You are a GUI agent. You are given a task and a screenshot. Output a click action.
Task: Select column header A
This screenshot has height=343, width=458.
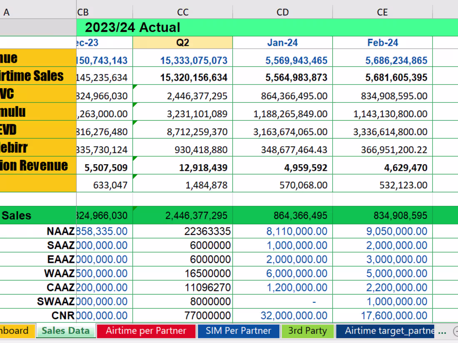(x=37, y=12)
